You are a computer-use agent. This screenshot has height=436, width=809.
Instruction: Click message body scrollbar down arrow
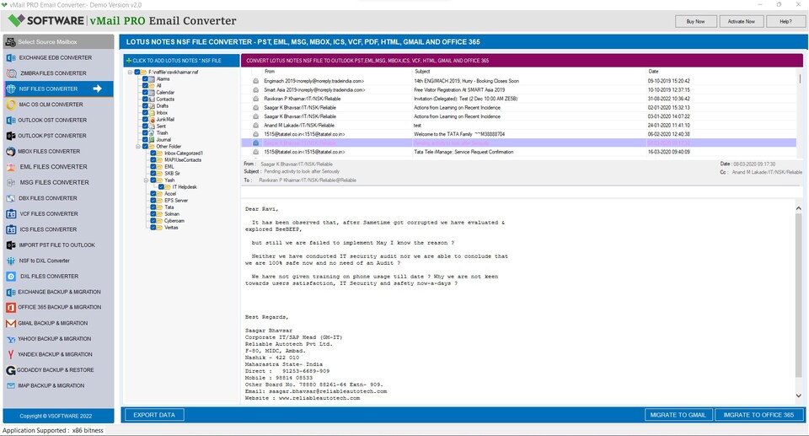pos(799,396)
